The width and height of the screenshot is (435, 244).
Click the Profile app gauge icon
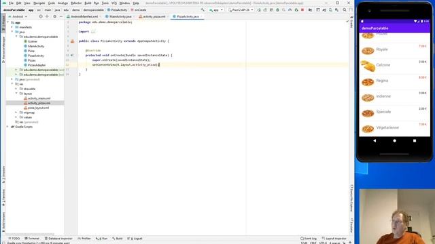pyautogui.click(x=290, y=10)
